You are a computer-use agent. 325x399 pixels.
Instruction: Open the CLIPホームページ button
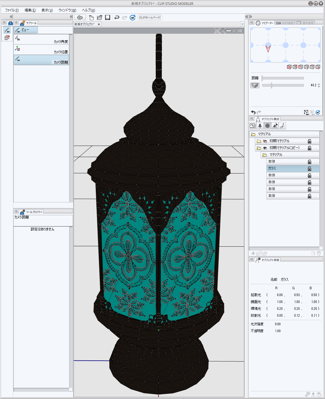(x=150, y=17)
